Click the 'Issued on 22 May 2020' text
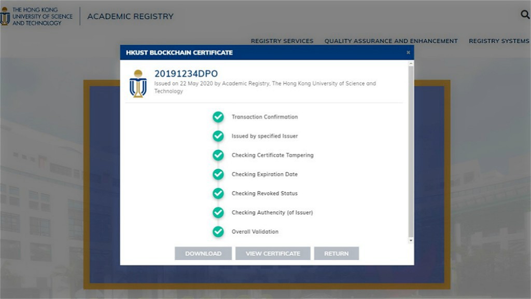531x299 pixels. tap(184, 84)
